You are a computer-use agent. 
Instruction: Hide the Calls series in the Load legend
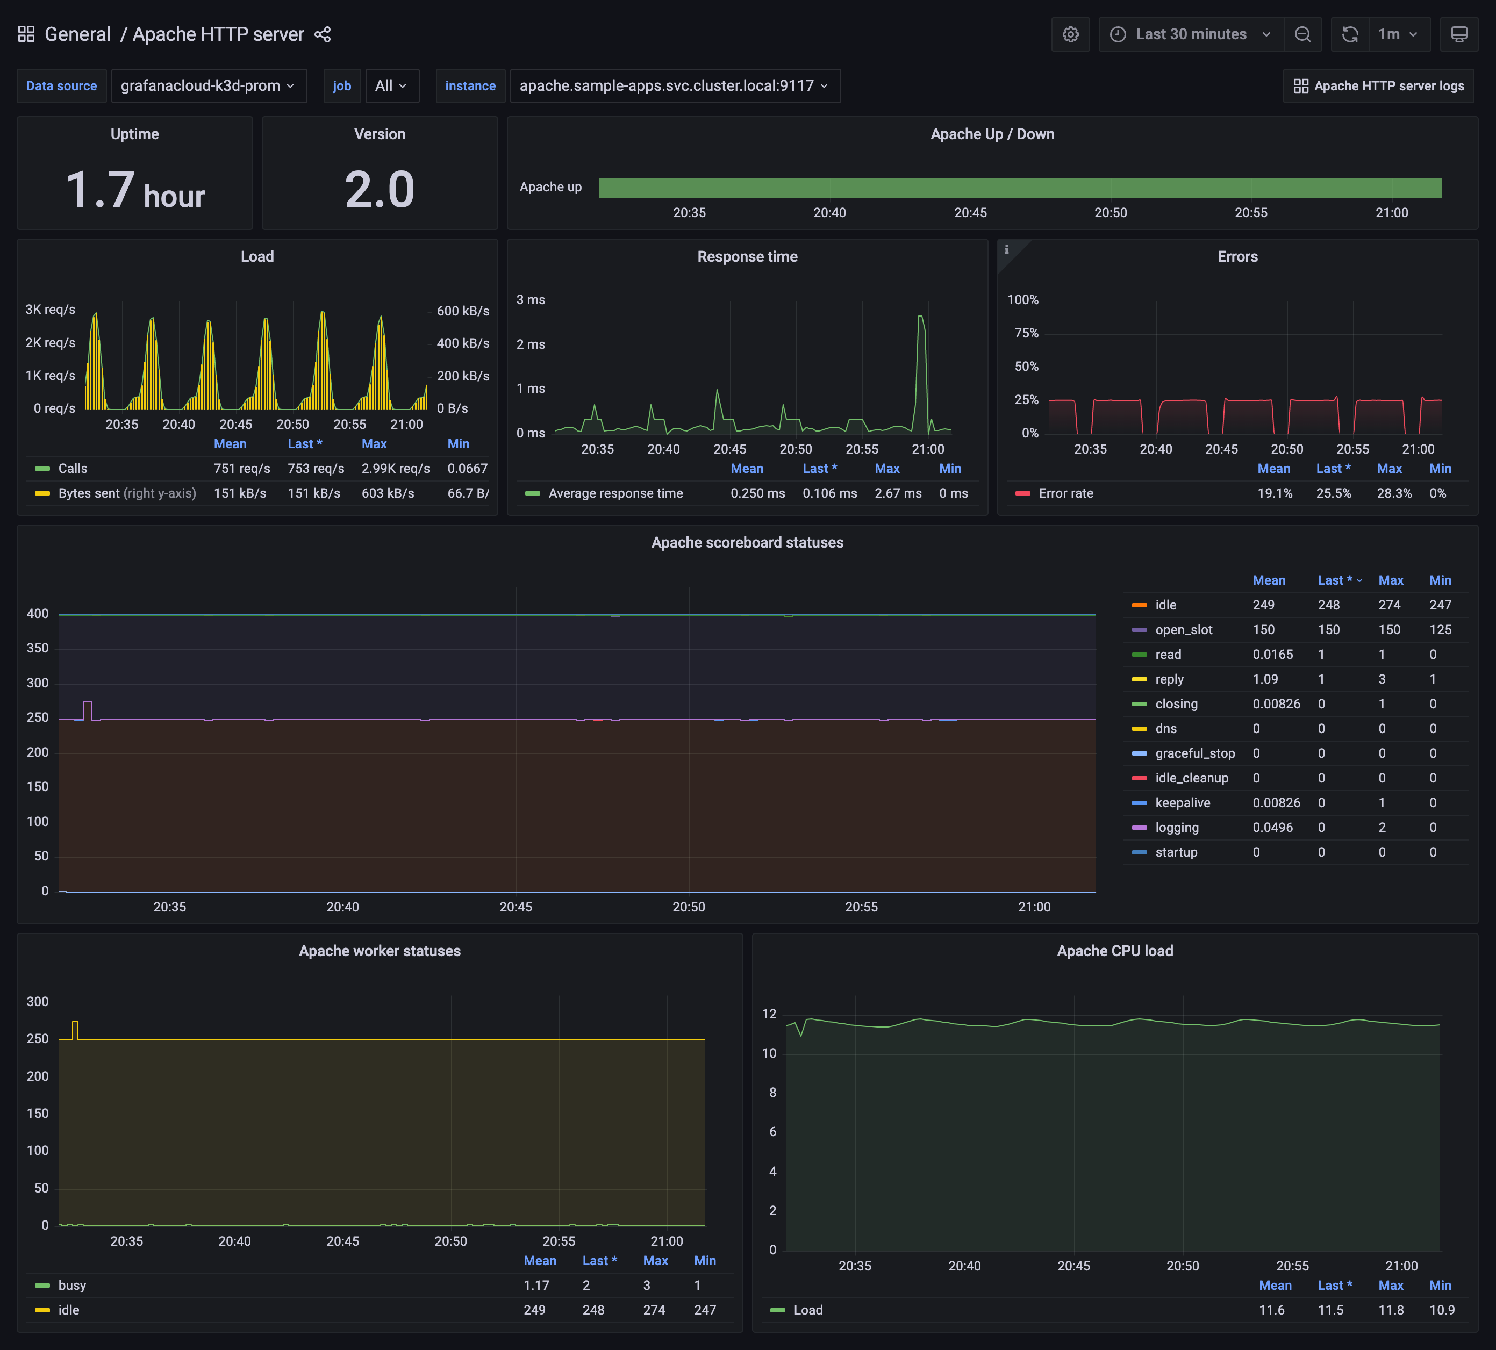72,468
